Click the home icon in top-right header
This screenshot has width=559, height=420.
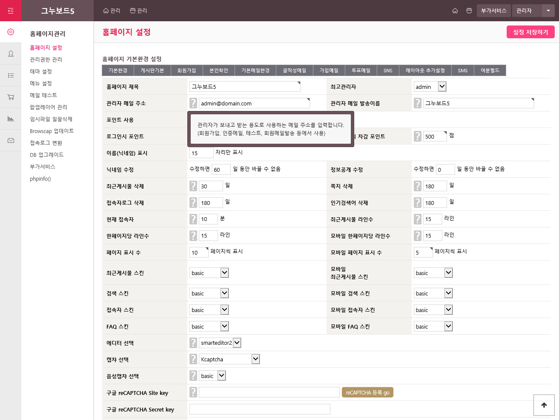point(455,11)
